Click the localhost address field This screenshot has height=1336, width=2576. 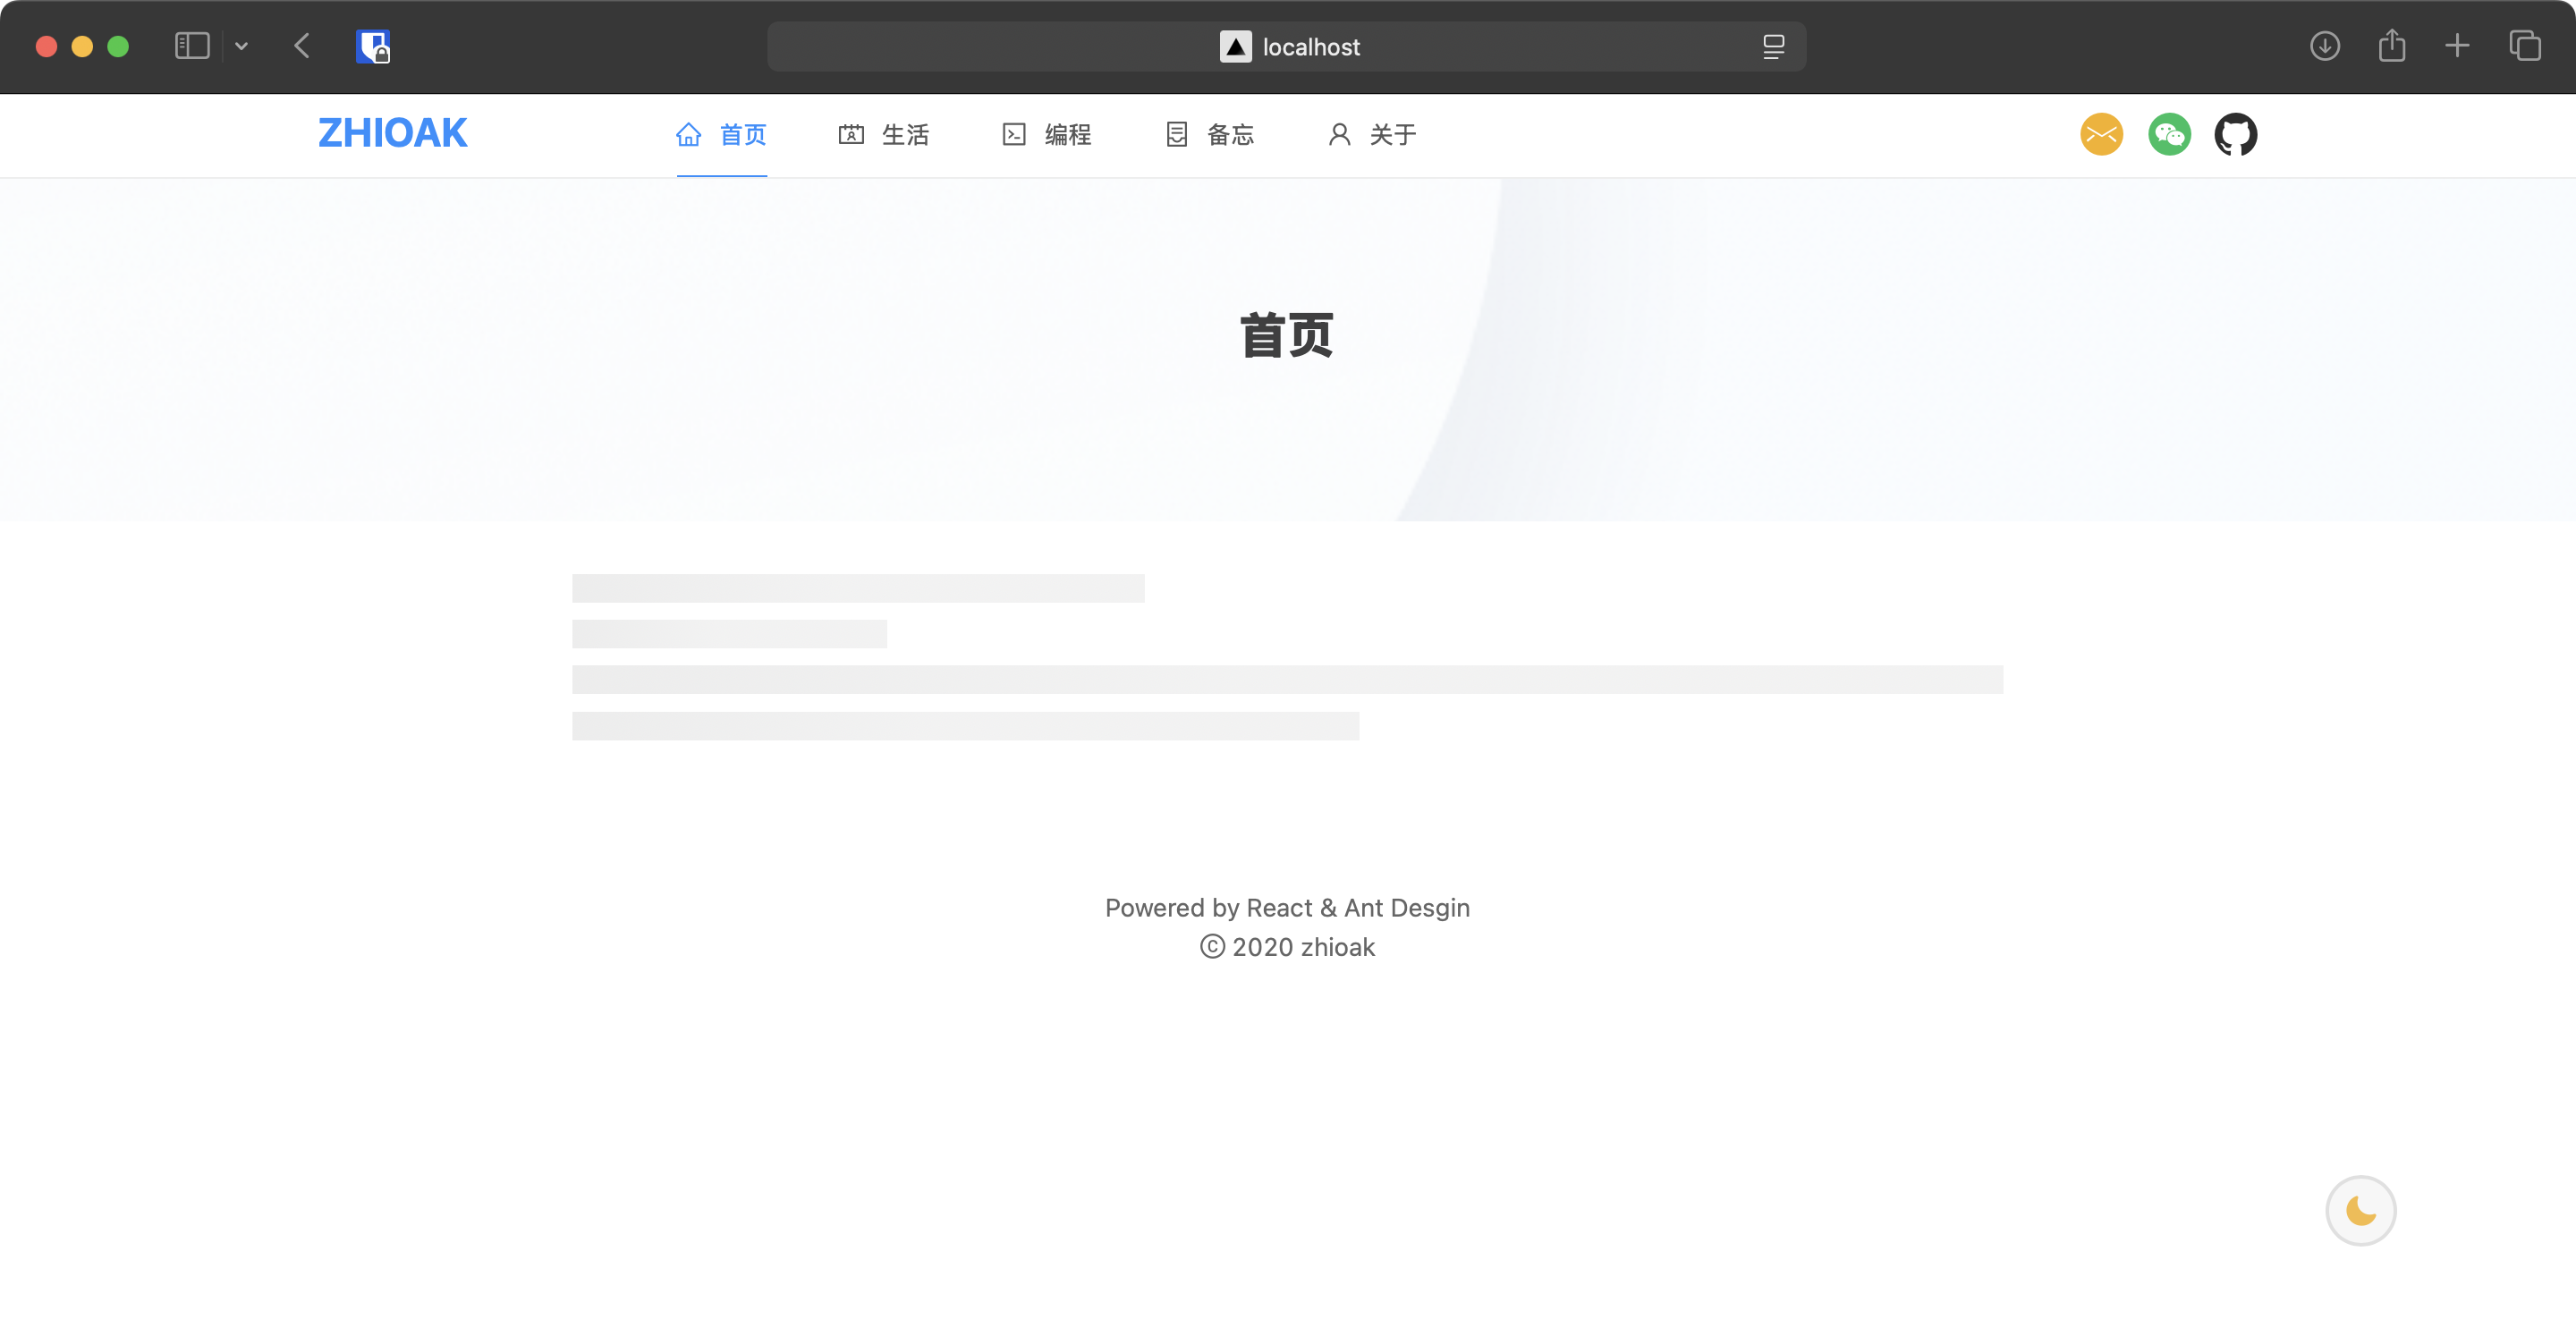[1290, 46]
